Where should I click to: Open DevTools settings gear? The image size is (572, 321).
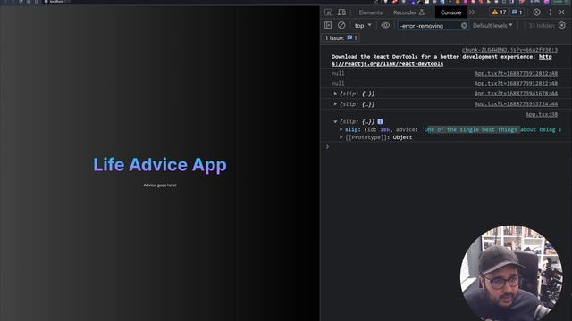pos(536,12)
